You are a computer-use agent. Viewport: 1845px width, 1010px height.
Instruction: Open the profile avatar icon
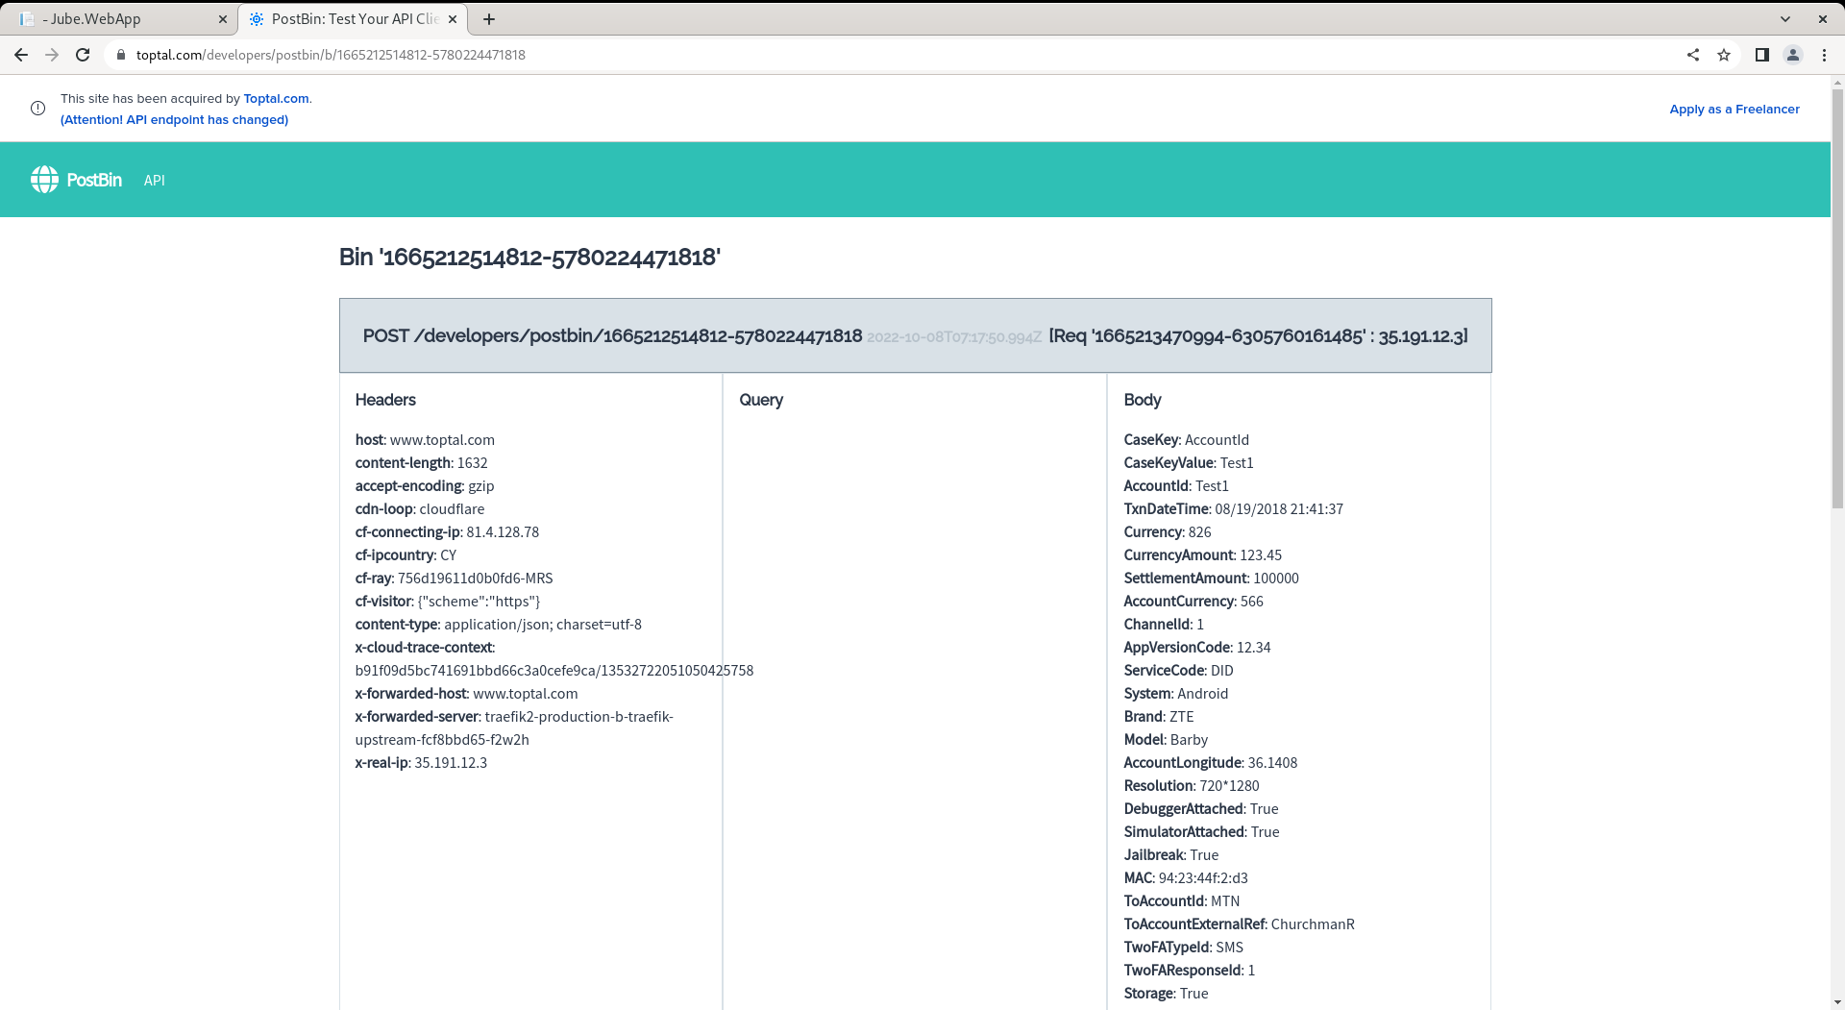tap(1792, 55)
